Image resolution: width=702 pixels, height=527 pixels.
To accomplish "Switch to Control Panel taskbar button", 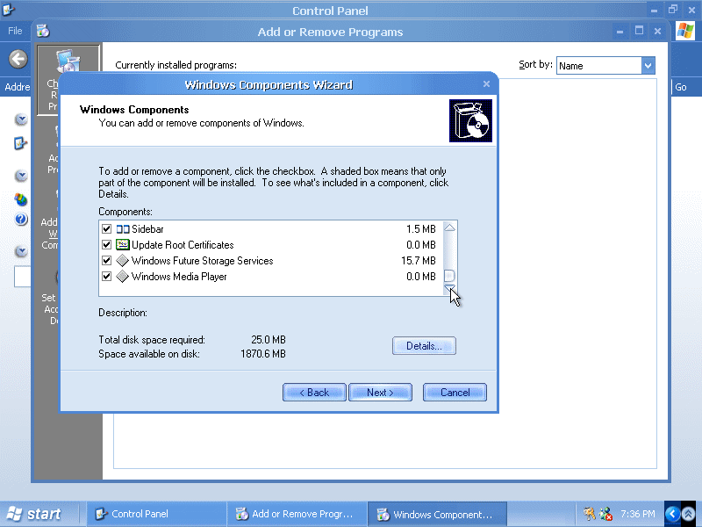I will tap(155, 514).
